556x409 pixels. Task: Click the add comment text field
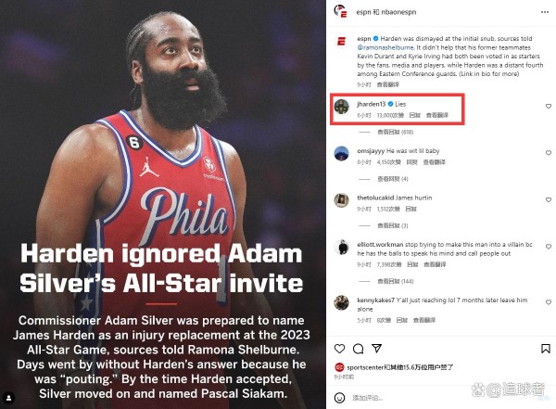click(x=443, y=398)
